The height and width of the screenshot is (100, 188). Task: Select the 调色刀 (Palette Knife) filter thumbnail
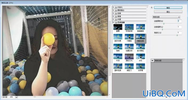click(x=129, y=66)
